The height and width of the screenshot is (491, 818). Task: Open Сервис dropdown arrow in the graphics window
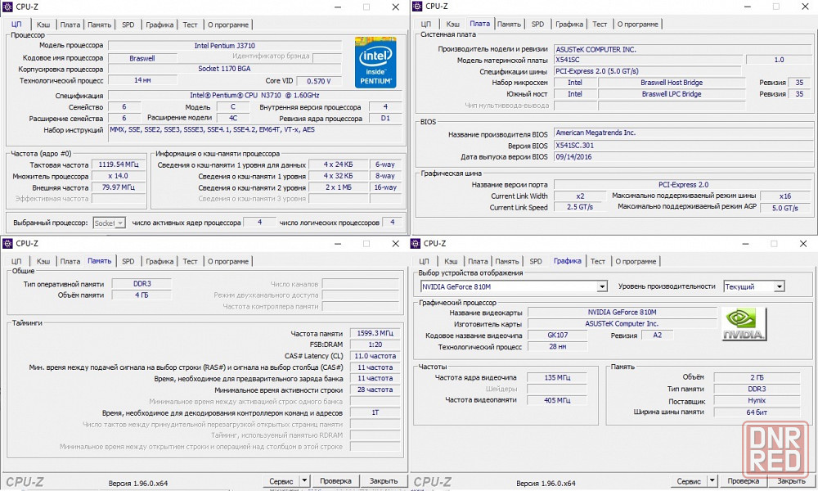[712, 481]
